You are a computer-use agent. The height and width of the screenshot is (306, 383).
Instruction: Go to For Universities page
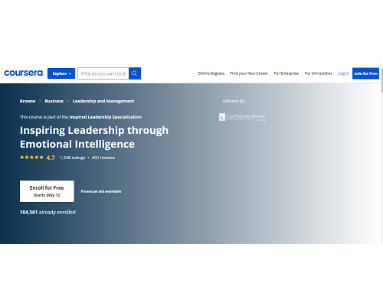[x=319, y=73]
